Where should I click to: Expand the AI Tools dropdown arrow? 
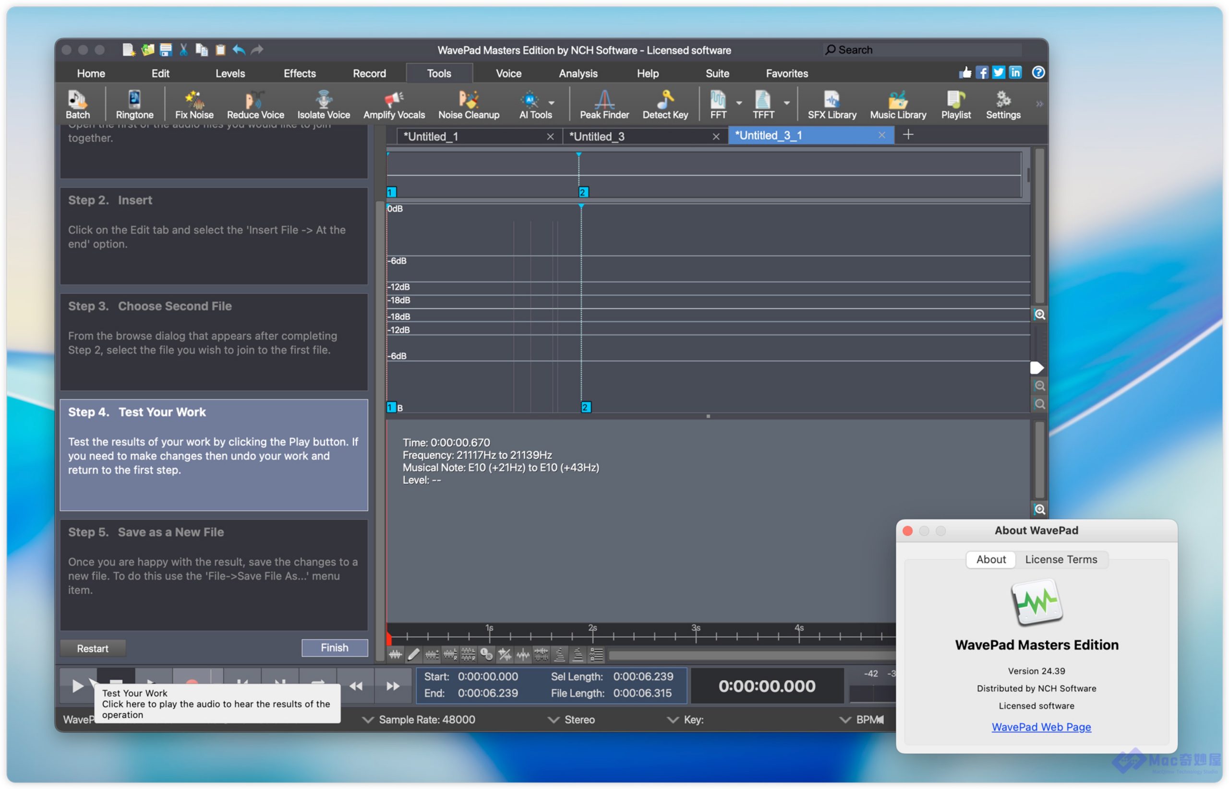[552, 103]
